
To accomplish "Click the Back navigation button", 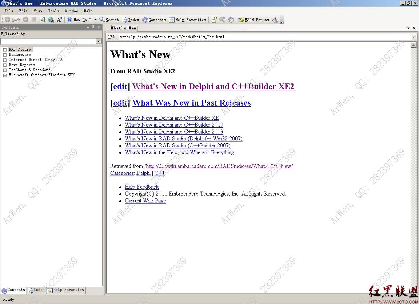I will click(13, 20).
